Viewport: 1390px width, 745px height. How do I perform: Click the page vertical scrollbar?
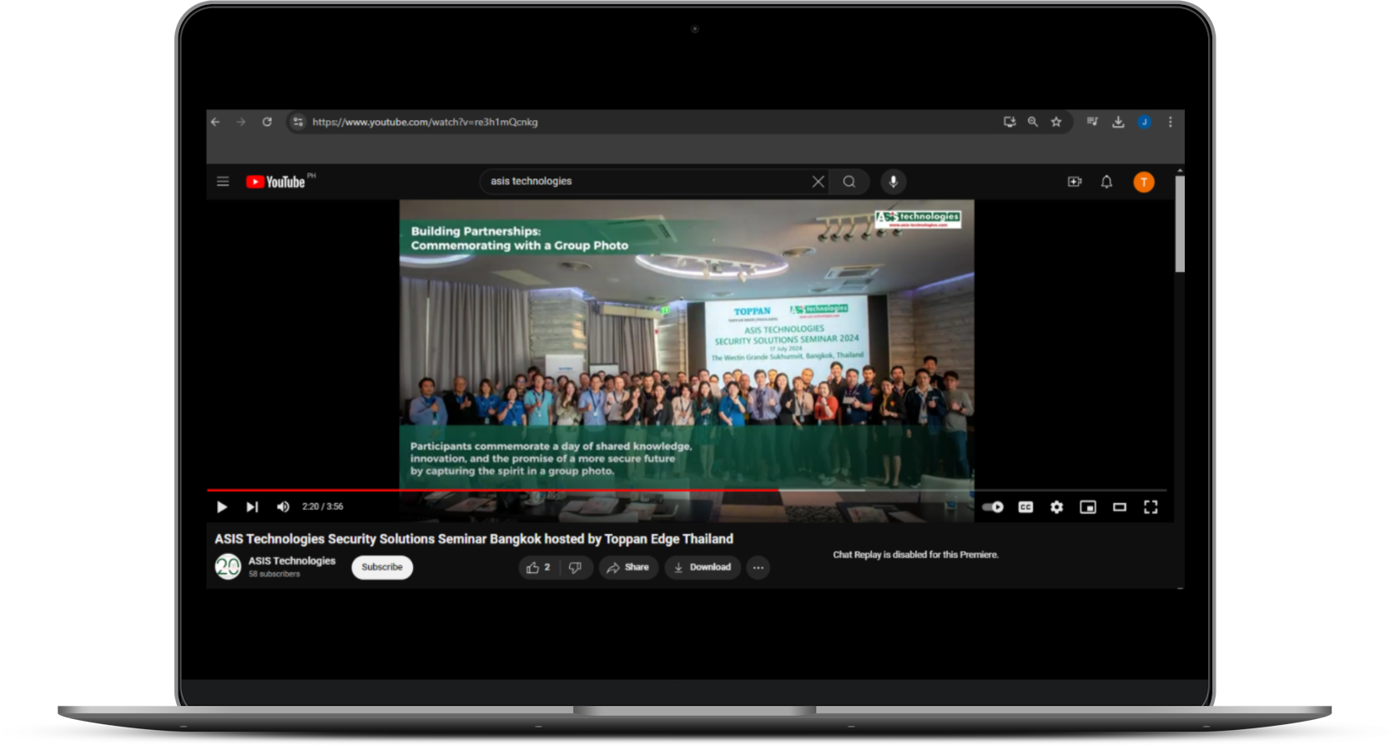coord(1180,223)
